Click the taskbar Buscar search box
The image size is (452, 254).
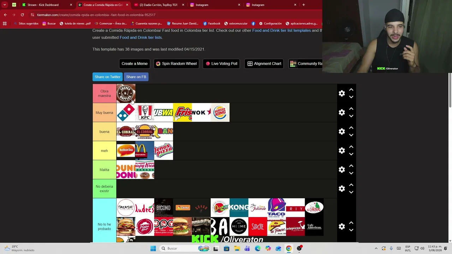tap(185, 248)
